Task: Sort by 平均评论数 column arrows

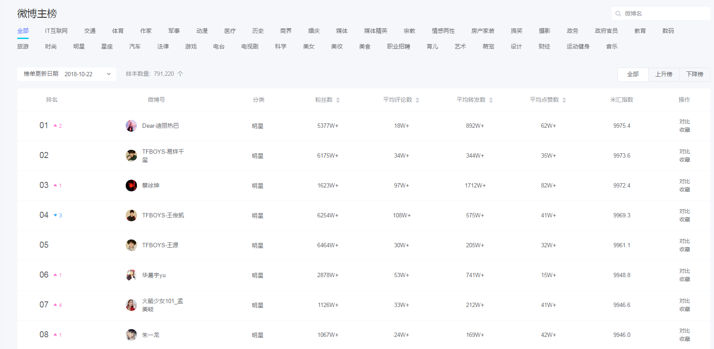Action: 417,100
